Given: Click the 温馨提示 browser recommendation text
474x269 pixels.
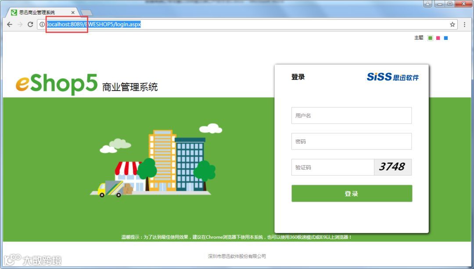Looking at the screenshot, I should pos(237,237).
